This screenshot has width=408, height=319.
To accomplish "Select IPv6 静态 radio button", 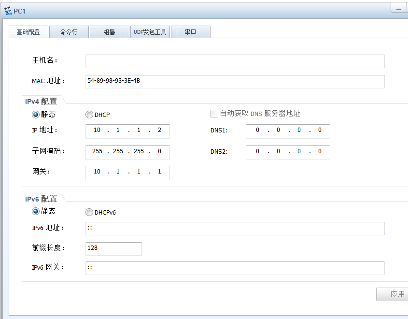I will click(x=36, y=211).
